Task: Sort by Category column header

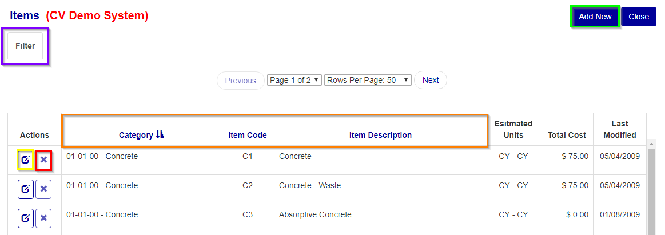Action: click(x=136, y=136)
